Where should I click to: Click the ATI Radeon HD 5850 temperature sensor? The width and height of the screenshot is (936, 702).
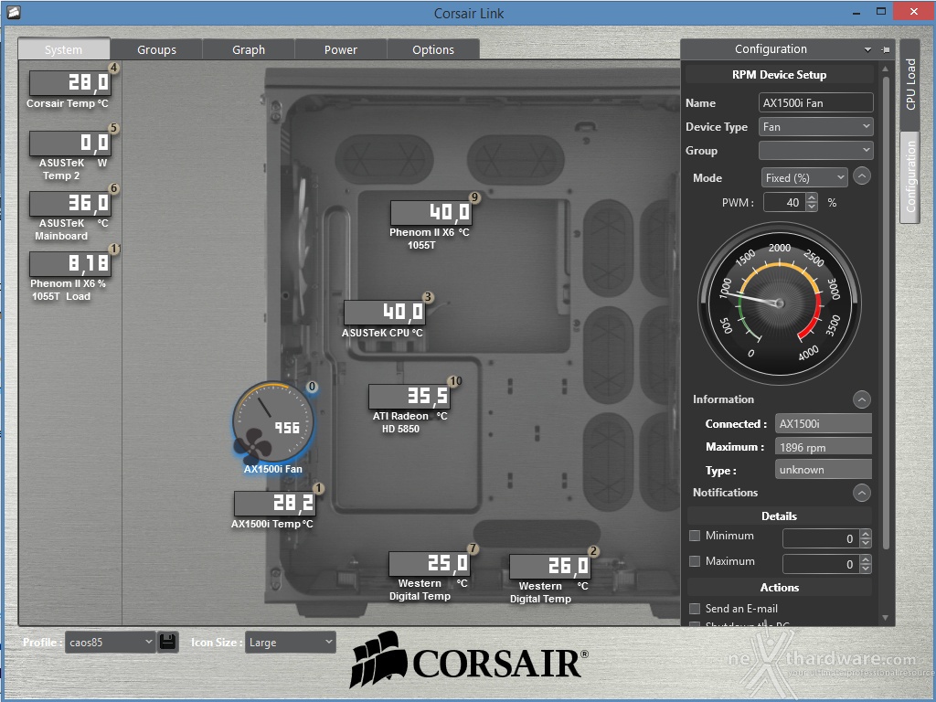(x=409, y=397)
